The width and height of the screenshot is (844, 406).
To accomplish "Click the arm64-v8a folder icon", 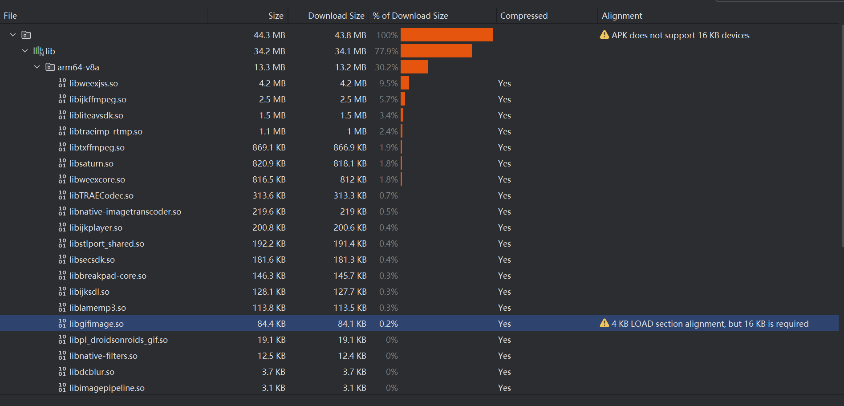I will pos(50,67).
